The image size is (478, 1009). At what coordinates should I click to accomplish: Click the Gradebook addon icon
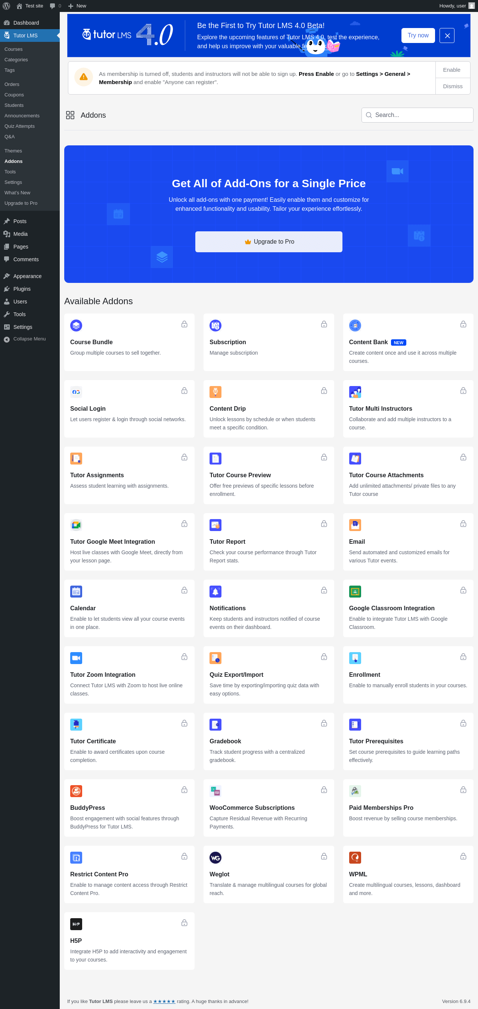point(215,725)
